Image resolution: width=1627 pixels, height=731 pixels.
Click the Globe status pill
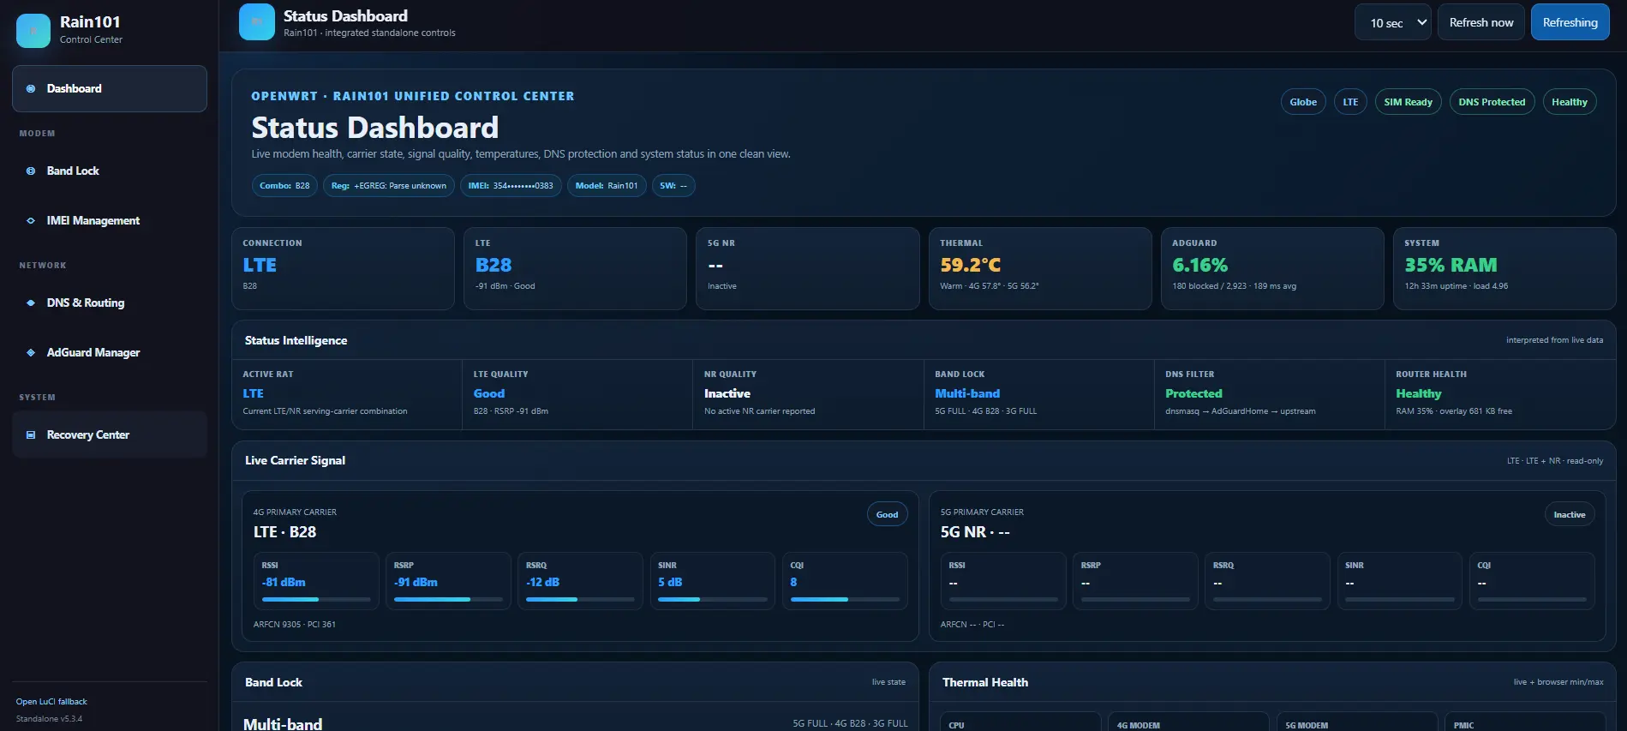[1303, 102]
